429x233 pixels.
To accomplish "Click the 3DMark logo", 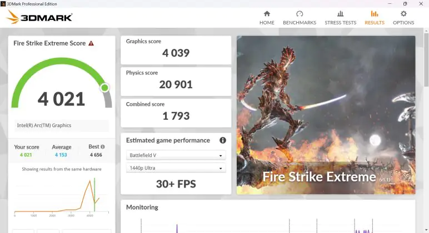I will [x=39, y=18].
